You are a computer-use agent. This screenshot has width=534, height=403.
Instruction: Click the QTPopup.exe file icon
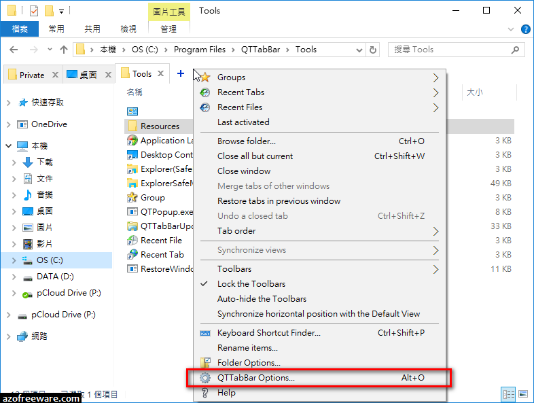132,212
